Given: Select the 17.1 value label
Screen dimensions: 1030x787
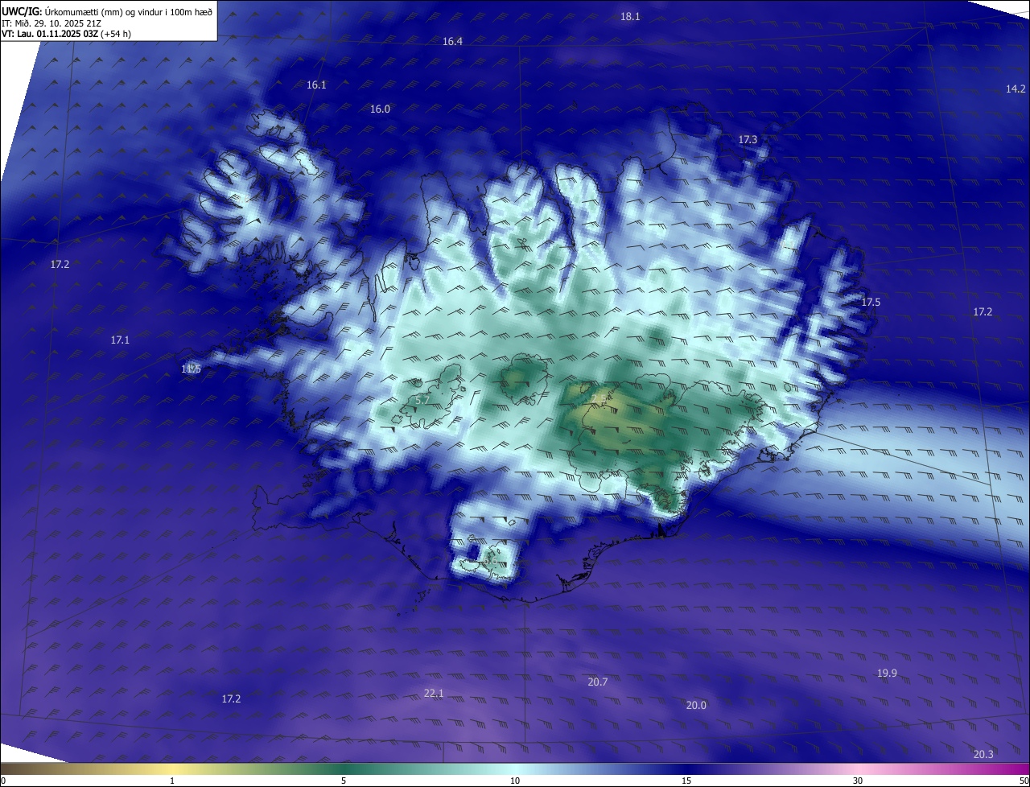Looking at the screenshot, I should [120, 341].
